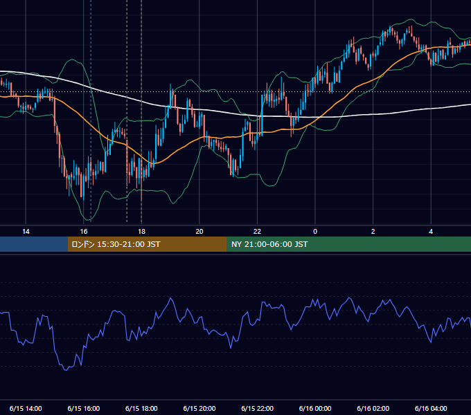Select the 0 hour axis label

point(315,232)
